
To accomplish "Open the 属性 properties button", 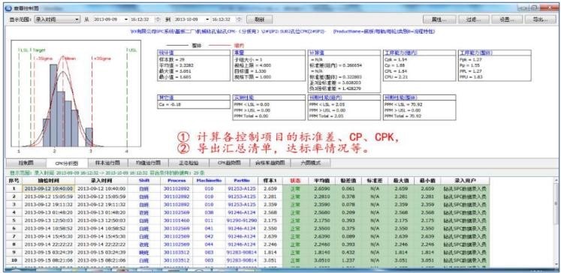I will pos(439,19).
